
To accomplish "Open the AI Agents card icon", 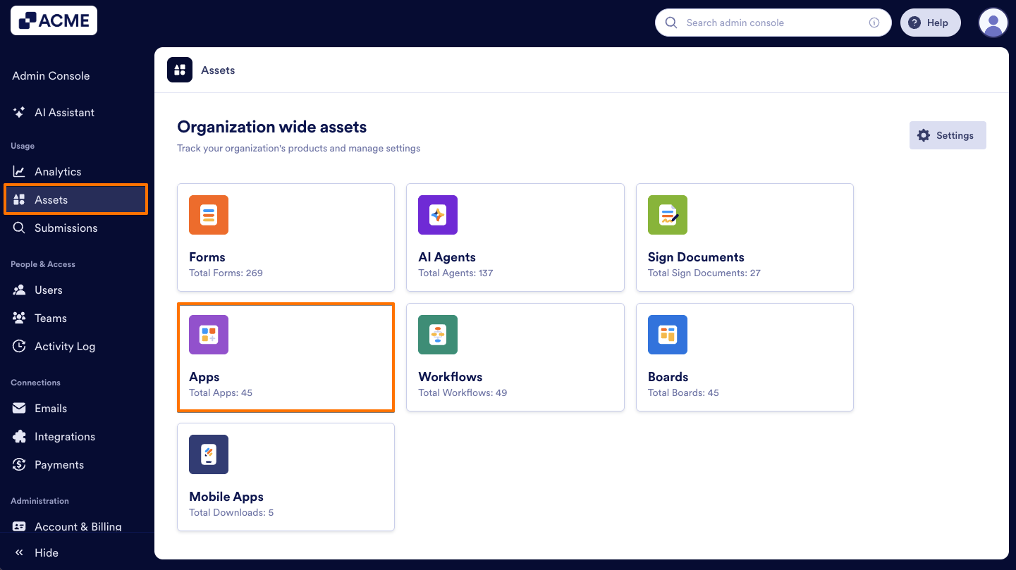I will tap(437, 215).
